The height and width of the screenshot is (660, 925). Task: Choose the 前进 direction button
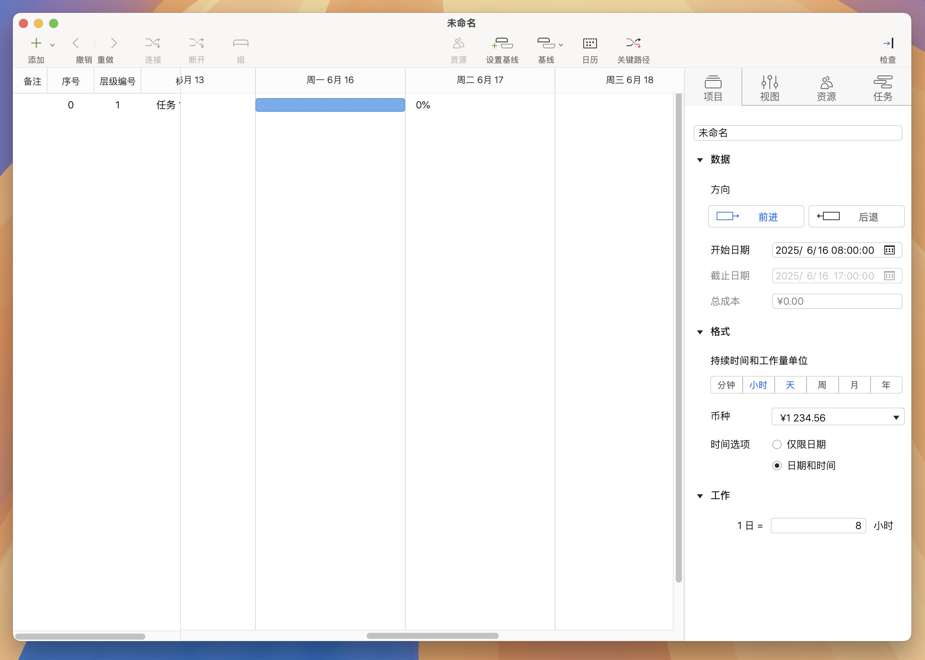755,217
